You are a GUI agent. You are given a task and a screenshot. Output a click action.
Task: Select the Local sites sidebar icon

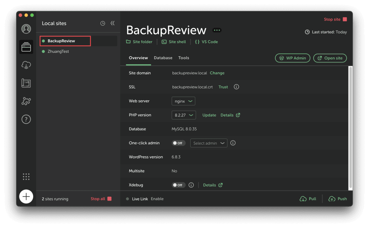click(26, 47)
